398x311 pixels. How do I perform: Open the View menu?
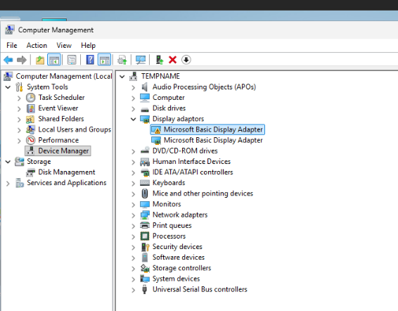tap(64, 46)
